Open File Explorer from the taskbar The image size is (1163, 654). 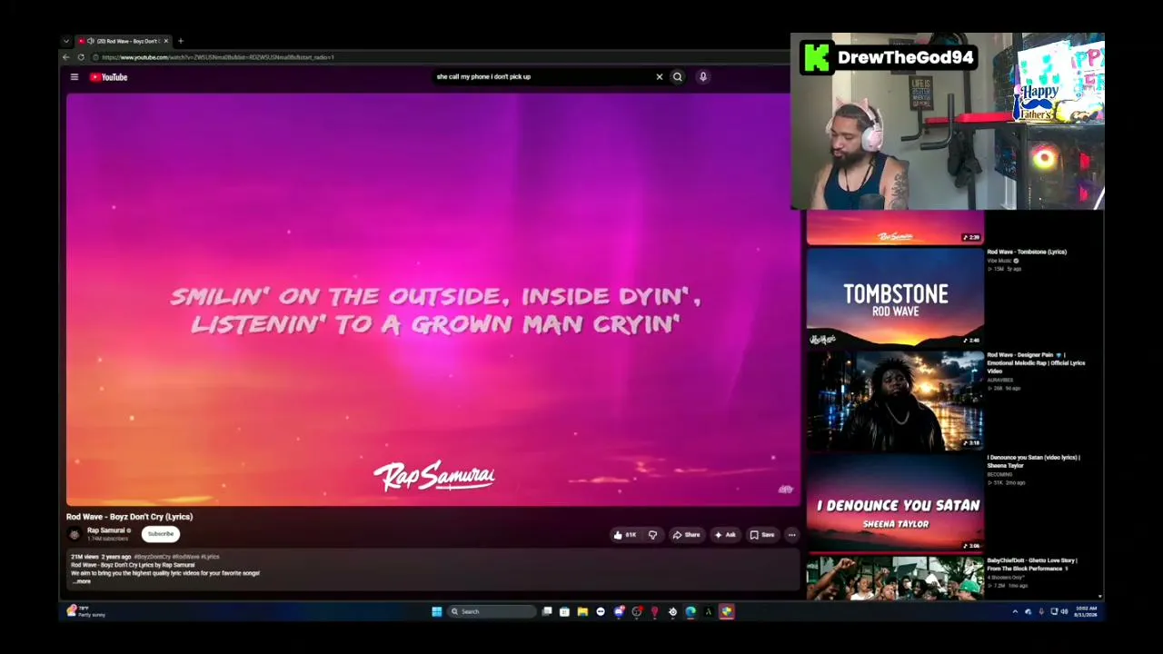582,611
